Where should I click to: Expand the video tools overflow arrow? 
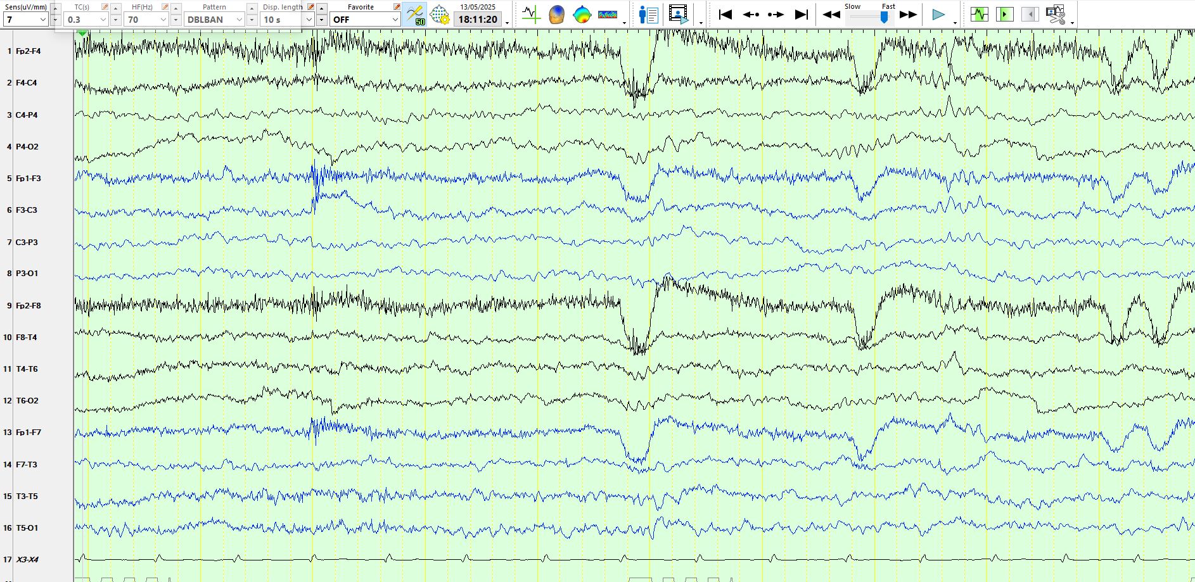tap(701, 23)
